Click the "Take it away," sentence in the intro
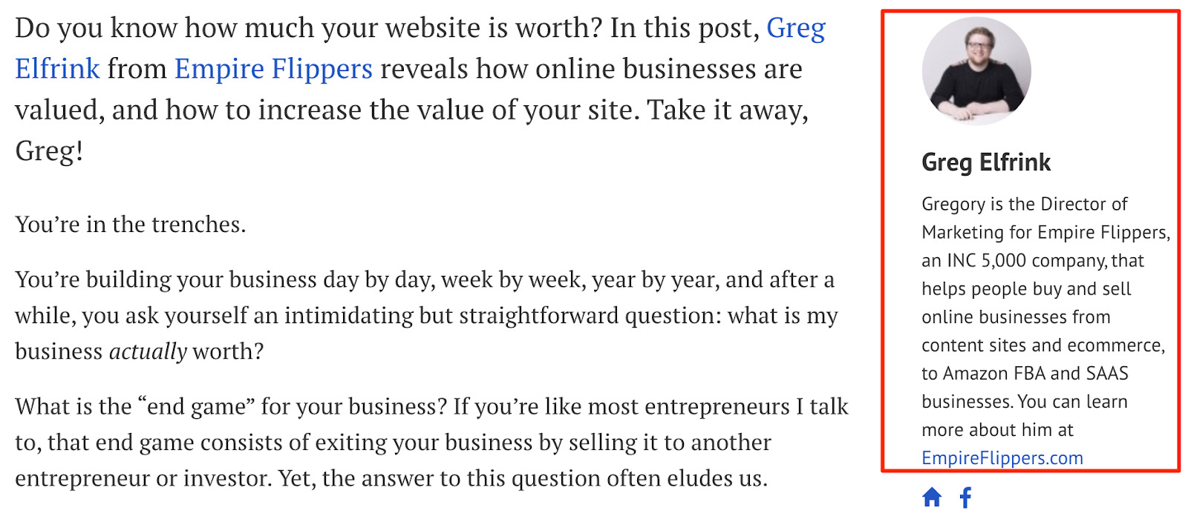This screenshot has height=513, width=1188. (728, 110)
